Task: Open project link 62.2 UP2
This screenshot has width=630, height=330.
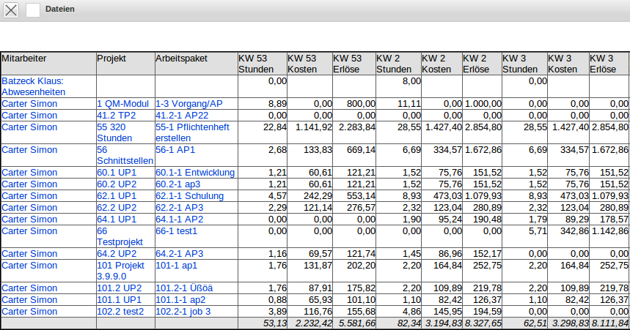Action: 117,207
